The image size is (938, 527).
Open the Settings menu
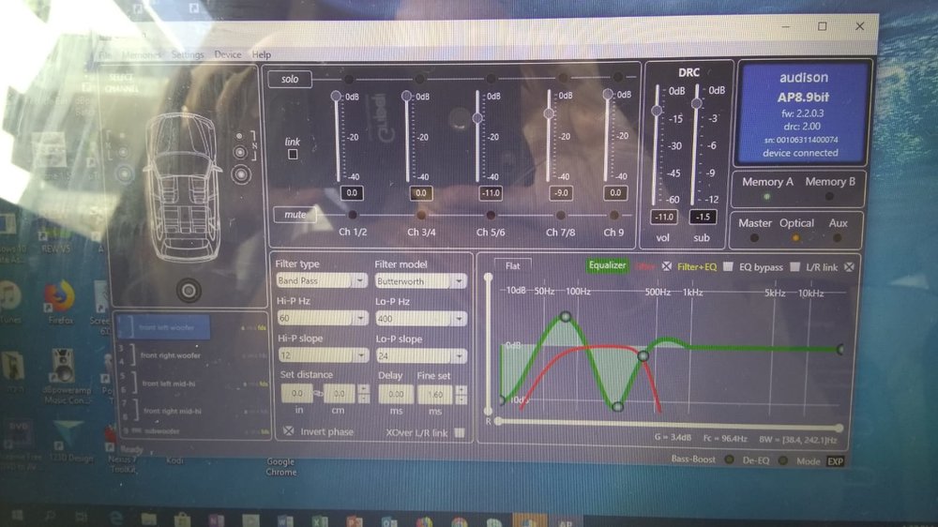point(188,54)
